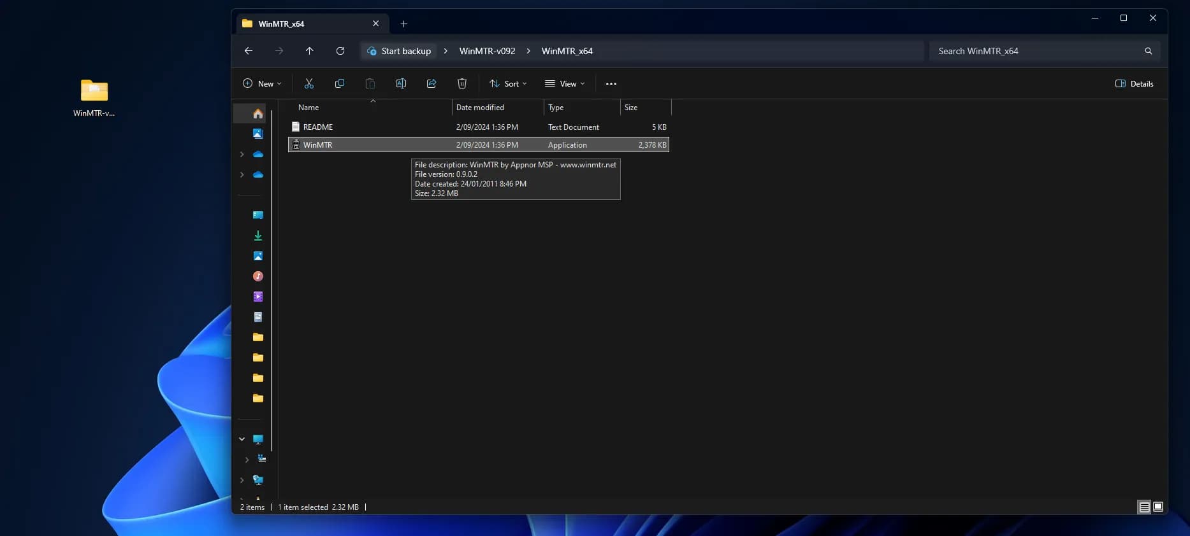Image resolution: width=1190 pixels, height=536 pixels.
Task: Expand the Network tree node
Action: (x=242, y=480)
